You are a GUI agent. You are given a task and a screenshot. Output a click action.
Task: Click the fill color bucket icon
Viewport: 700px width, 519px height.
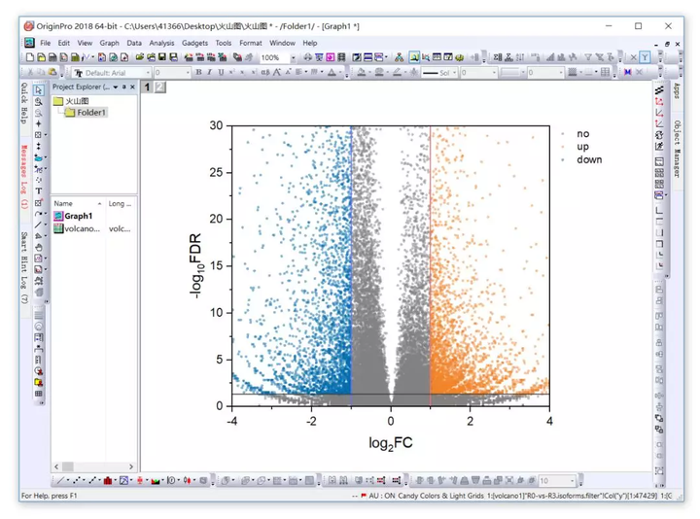(361, 72)
